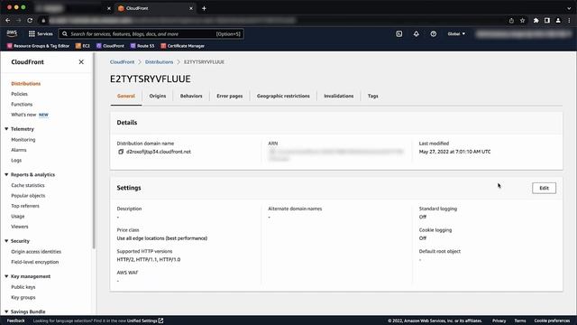Select the General tab
The height and width of the screenshot is (325, 577).
tap(126, 96)
